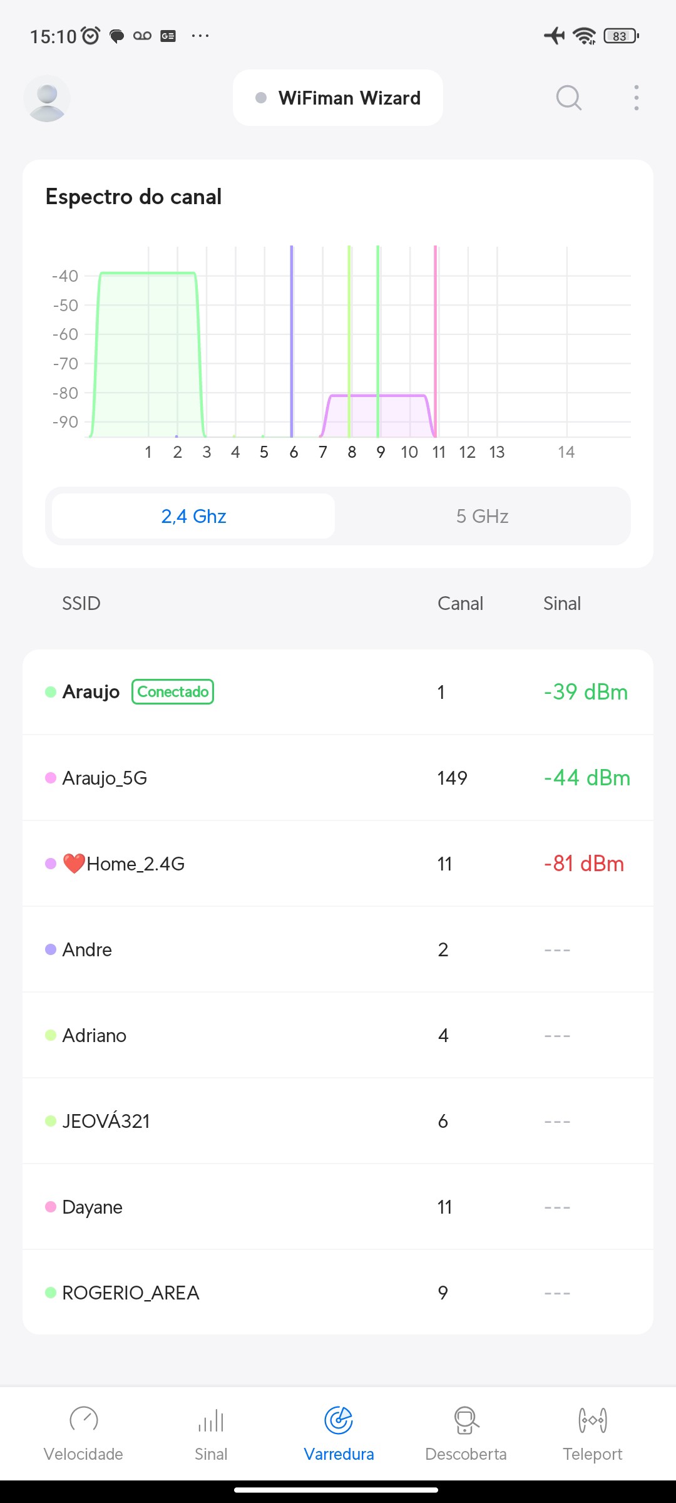Tap the Araujo_5G network entry
The height and width of the screenshot is (1503, 676).
[338, 778]
